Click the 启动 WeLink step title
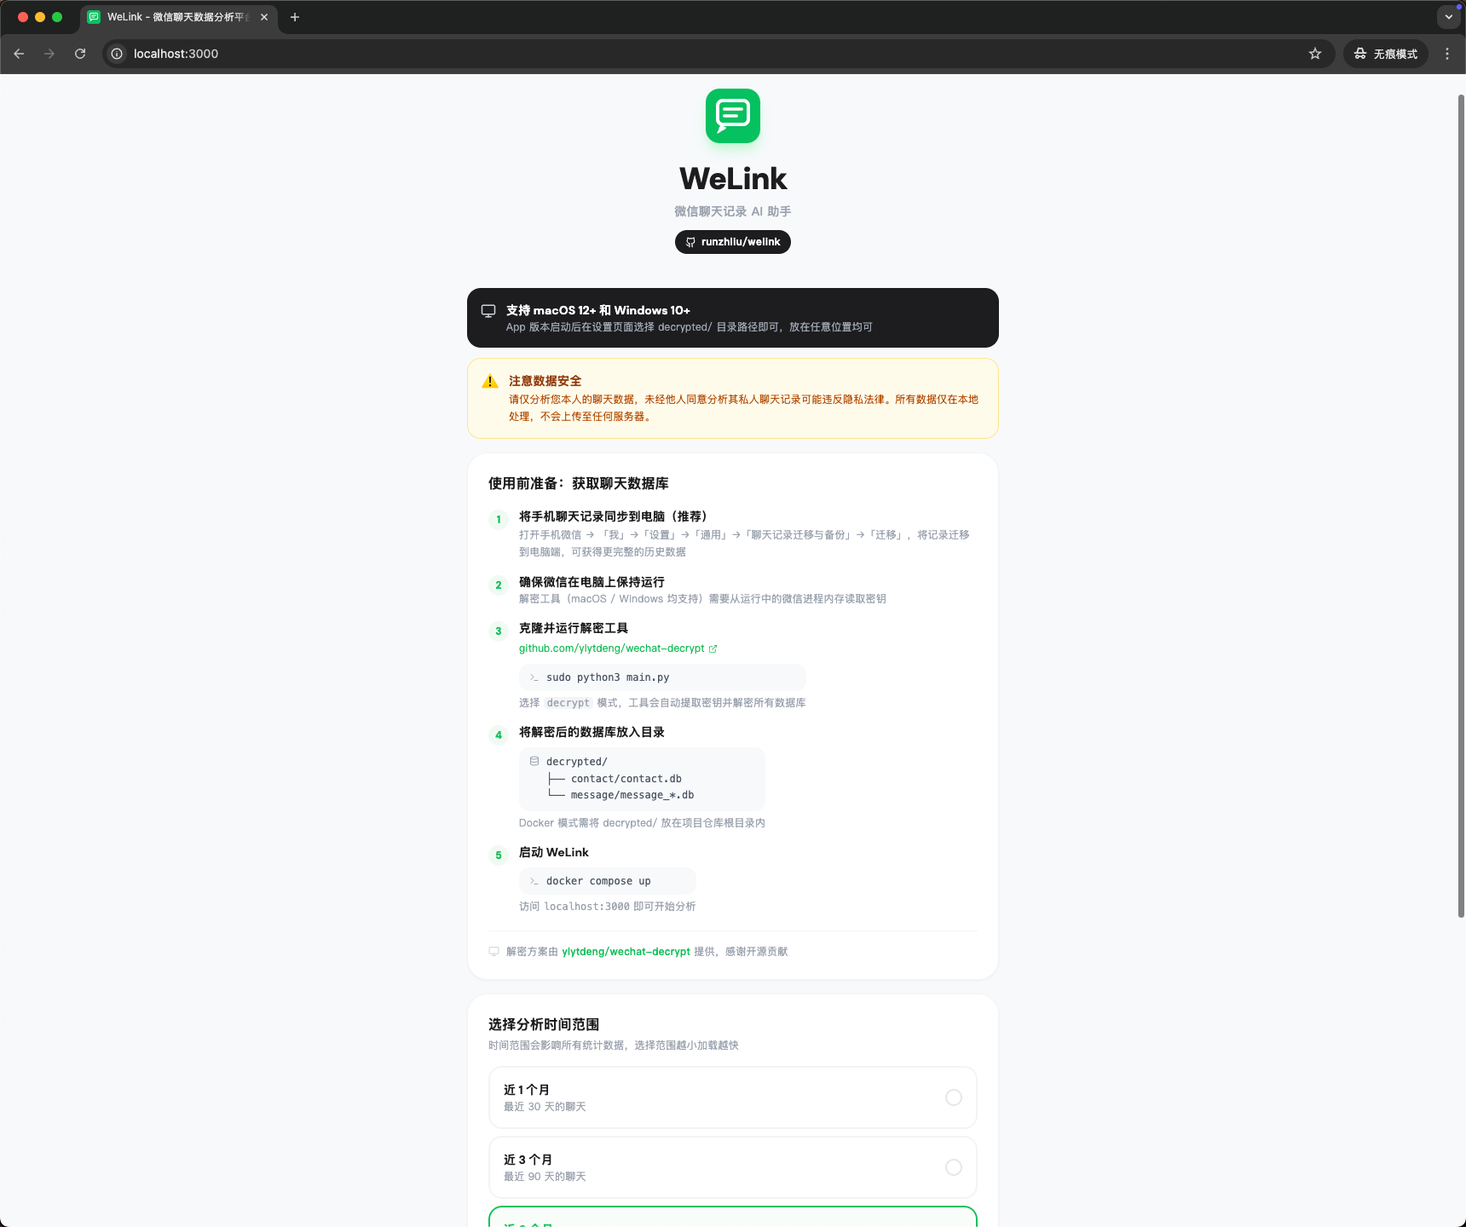Viewport: 1466px width, 1227px height. [x=554, y=852]
